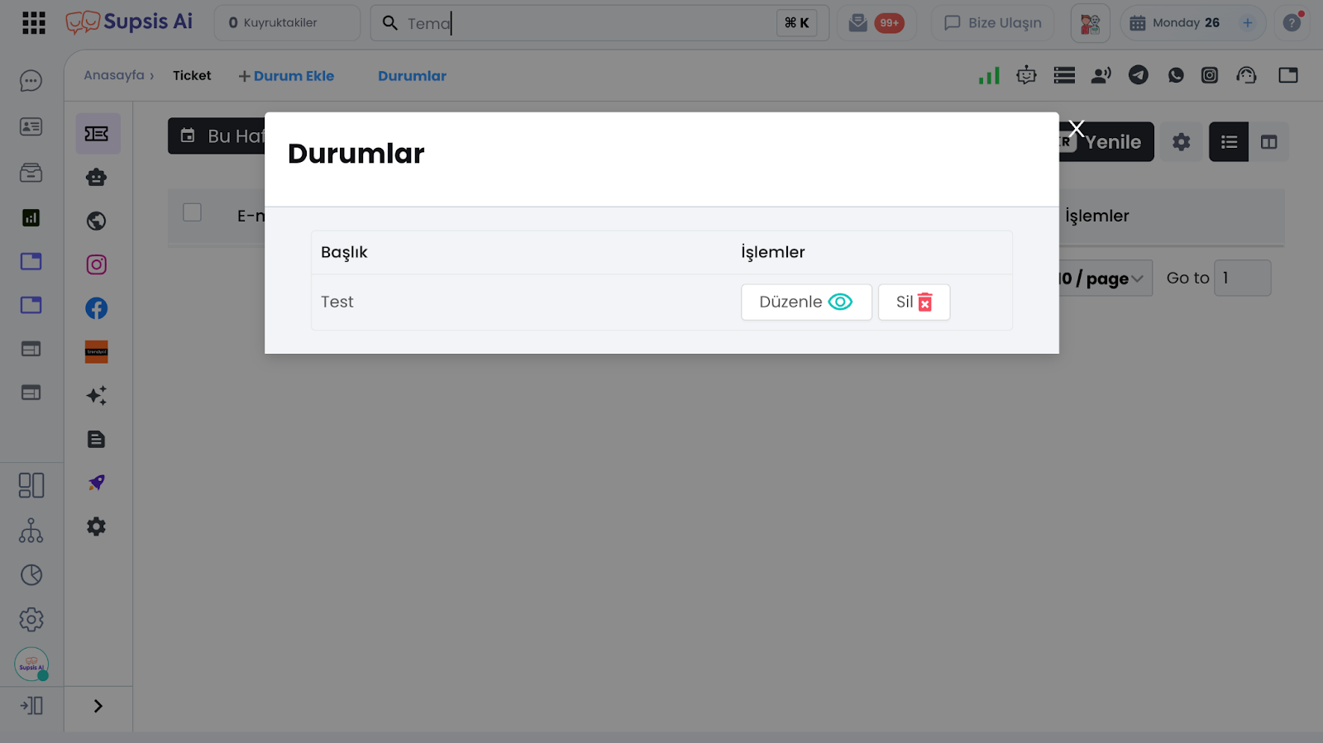Click the WhatsApp icon in toolbar

[x=1176, y=75]
